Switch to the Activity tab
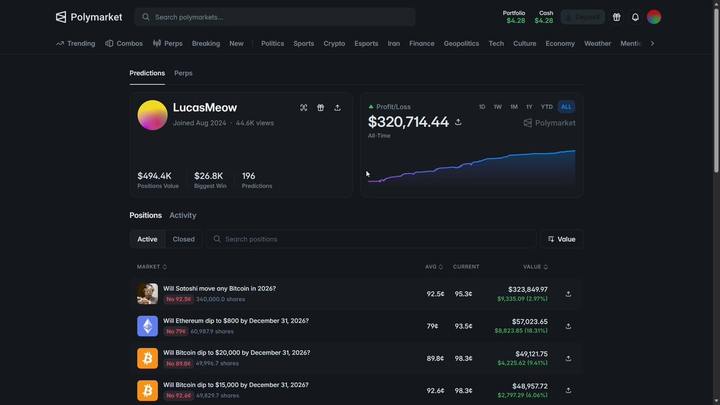 [183, 215]
